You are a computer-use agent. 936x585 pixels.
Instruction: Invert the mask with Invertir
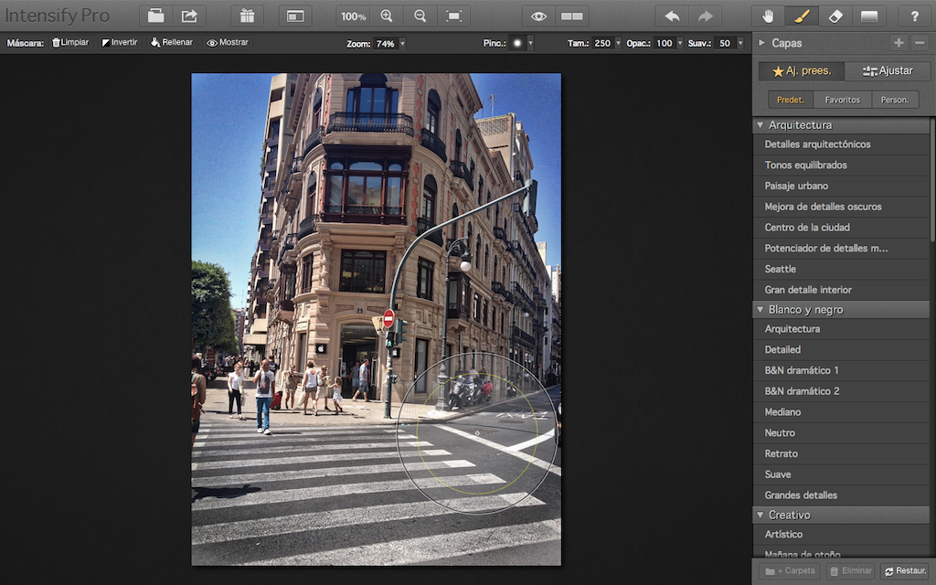(x=120, y=42)
